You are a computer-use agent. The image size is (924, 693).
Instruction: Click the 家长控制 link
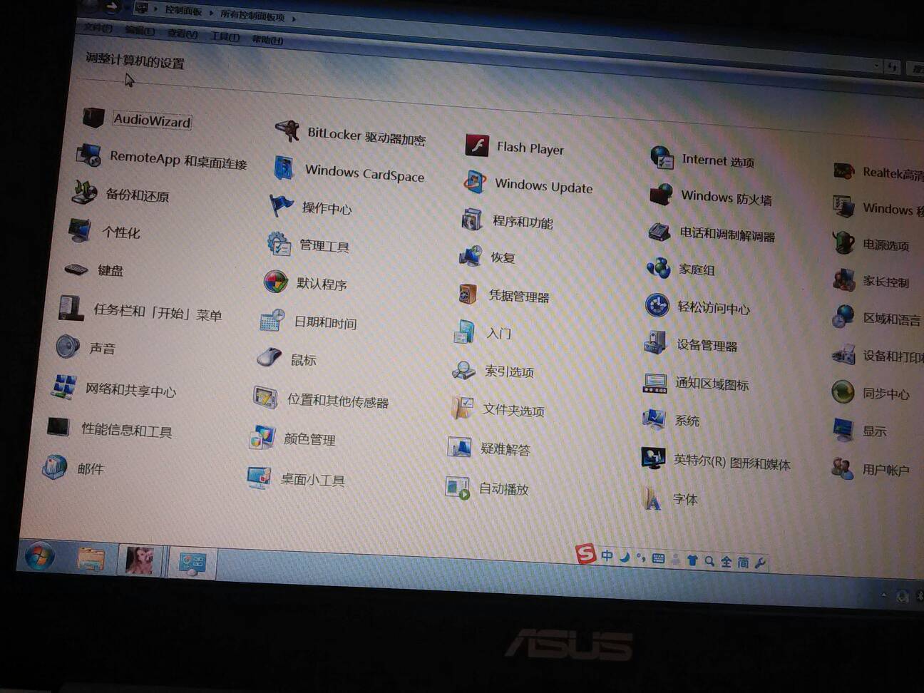886,281
